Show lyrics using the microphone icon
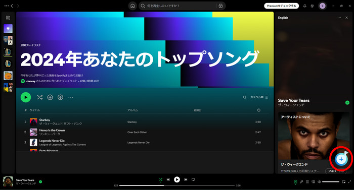The image size is (354, 190). click(301, 182)
